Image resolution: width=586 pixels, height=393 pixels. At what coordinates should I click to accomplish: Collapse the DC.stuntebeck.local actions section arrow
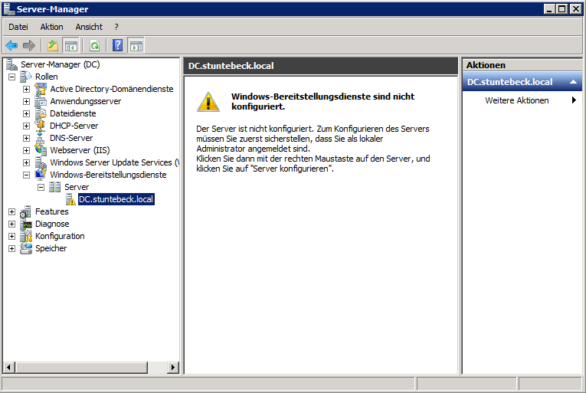pyautogui.click(x=573, y=82)
